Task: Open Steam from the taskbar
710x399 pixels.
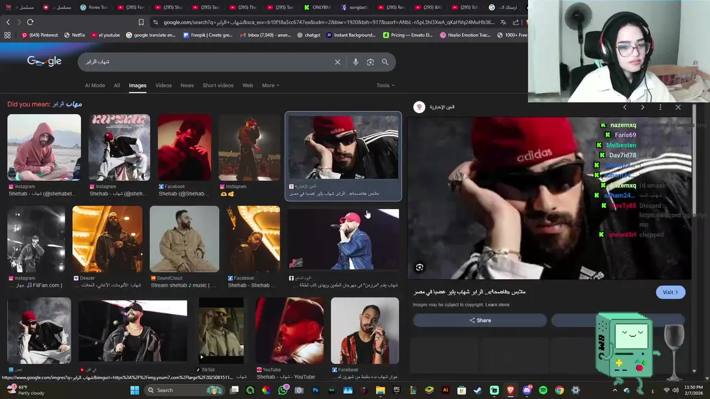Action: 478,390
